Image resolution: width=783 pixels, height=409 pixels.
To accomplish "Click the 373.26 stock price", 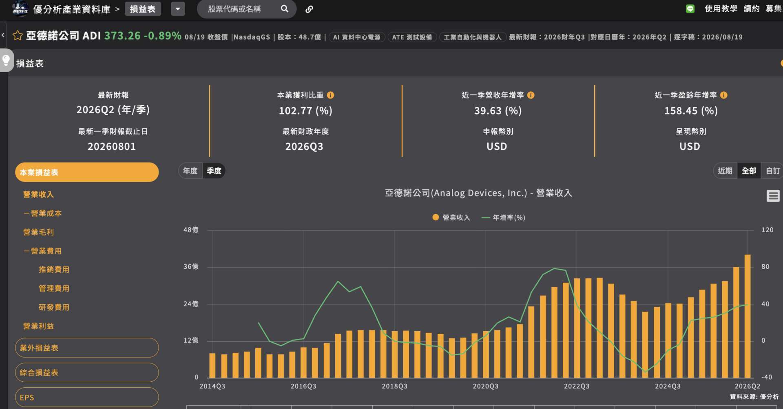I will click(122, 35).
